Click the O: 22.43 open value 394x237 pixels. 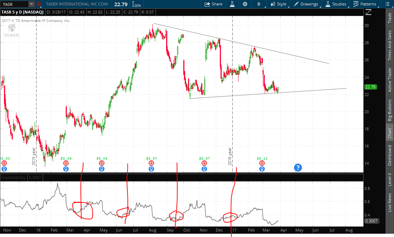point(77,12)
